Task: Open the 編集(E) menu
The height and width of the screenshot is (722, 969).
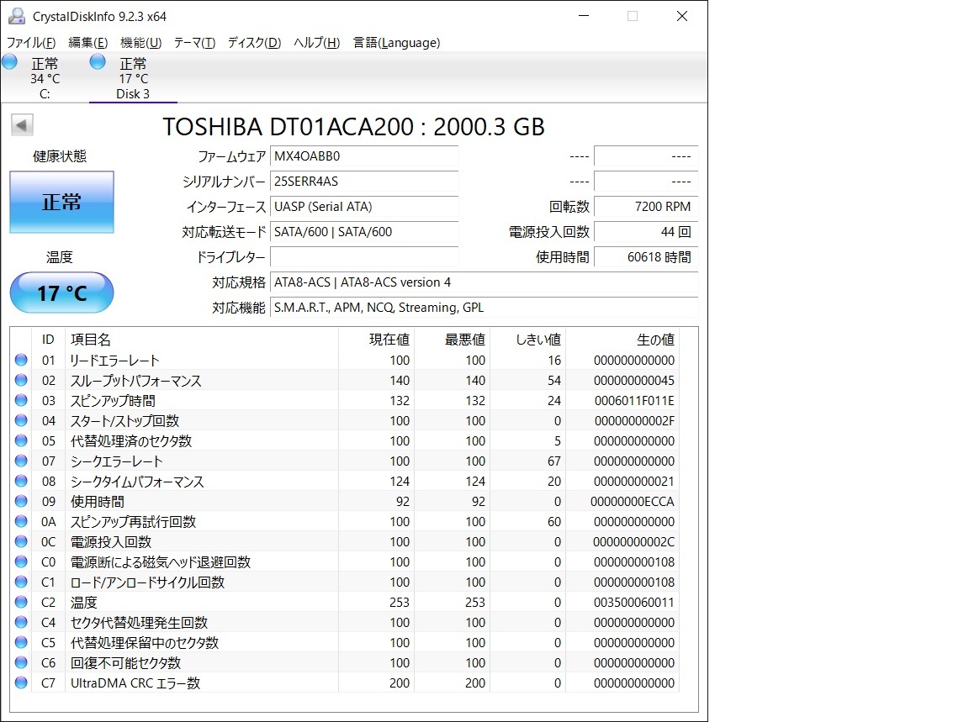Action: click(x=87, y=43)
